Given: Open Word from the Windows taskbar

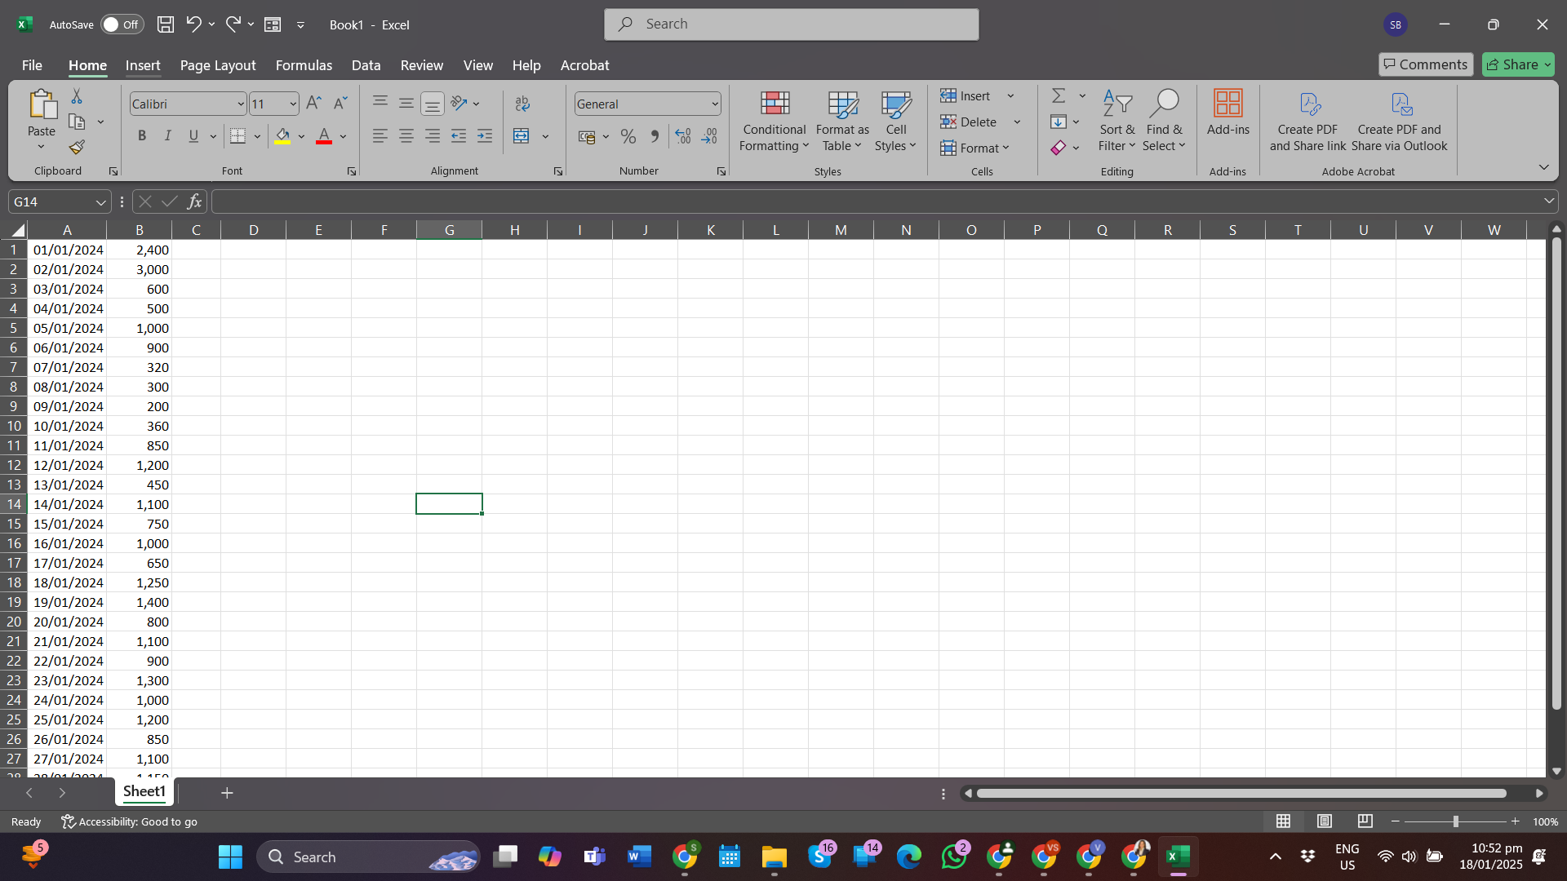Looking at the screenshot, I should [639, 857].
